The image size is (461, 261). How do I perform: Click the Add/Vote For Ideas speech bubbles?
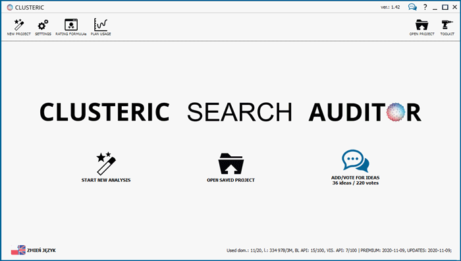pyautogui.click(x=356, y=161)
